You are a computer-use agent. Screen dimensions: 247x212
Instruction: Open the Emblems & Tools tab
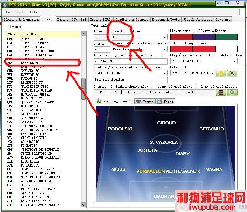[x=165, y=19]
